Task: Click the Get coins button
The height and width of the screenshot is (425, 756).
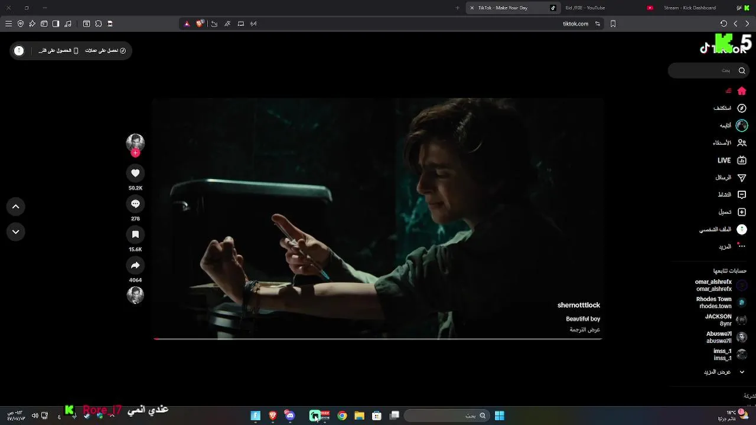Action: tap(105, 51)
